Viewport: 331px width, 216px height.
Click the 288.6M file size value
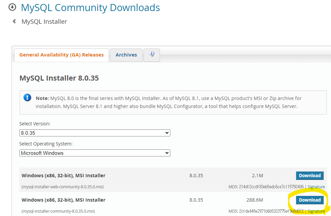255,200
